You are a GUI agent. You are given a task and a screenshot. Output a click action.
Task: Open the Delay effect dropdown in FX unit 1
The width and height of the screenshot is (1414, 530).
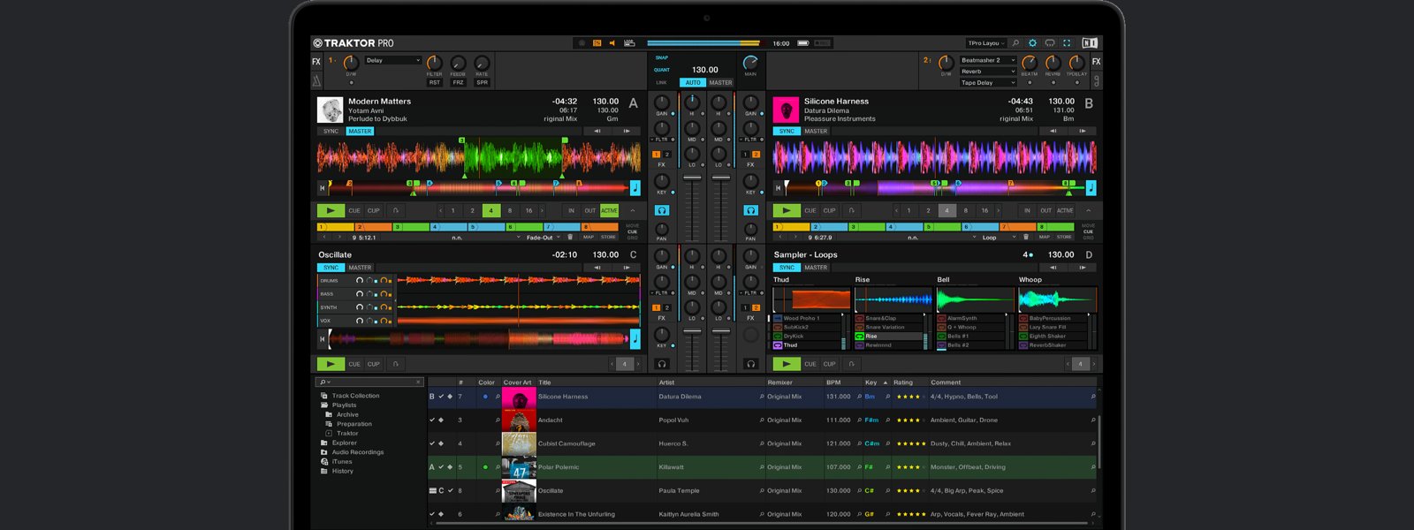pos(393,60)
